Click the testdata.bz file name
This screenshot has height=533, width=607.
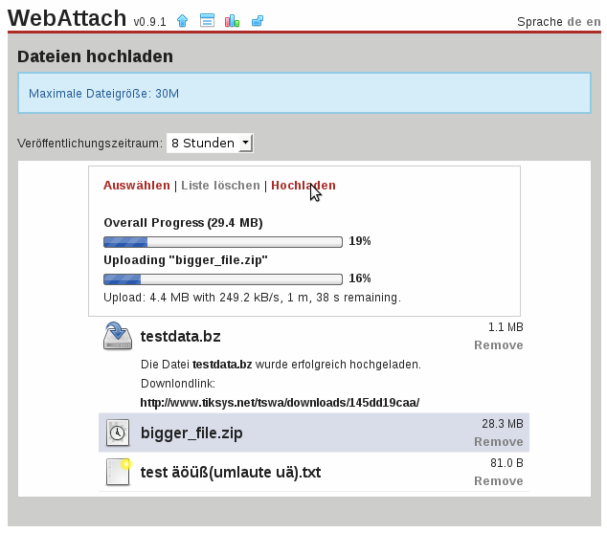tap(180, 336)
